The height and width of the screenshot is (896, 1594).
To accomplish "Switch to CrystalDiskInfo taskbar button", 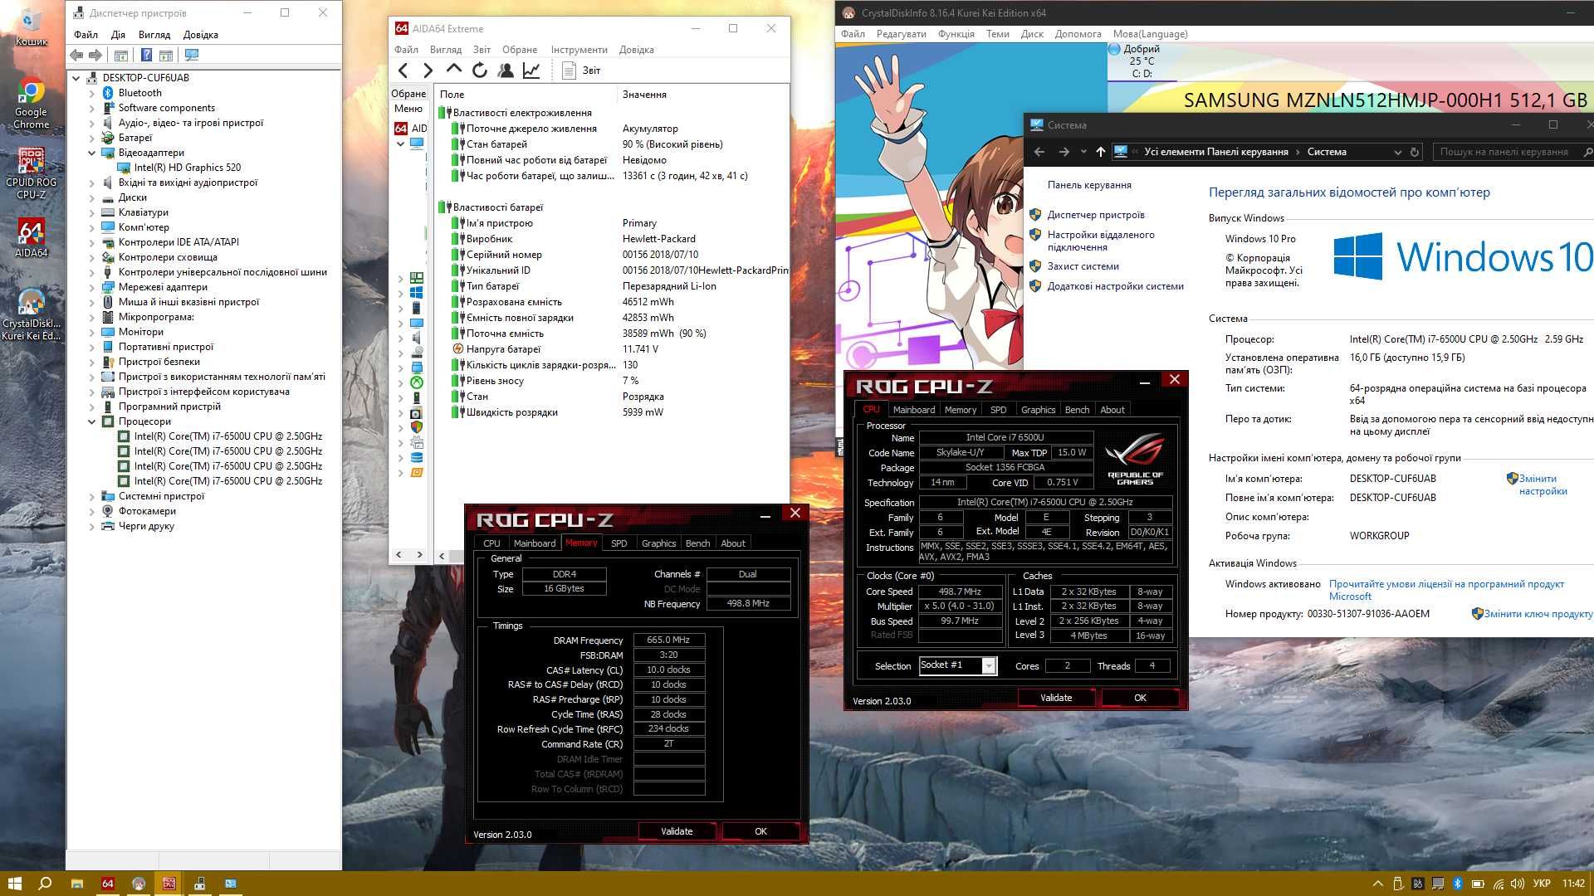I will click(x=139, y=884).
